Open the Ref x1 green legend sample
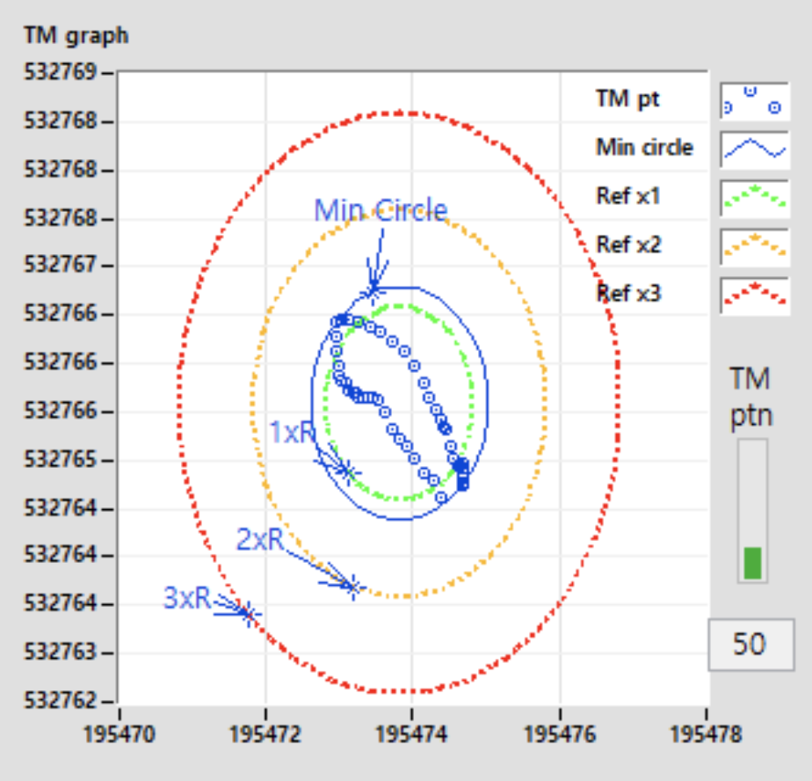Viewport: 812px width, 781px height. click(x=755, y=198)
